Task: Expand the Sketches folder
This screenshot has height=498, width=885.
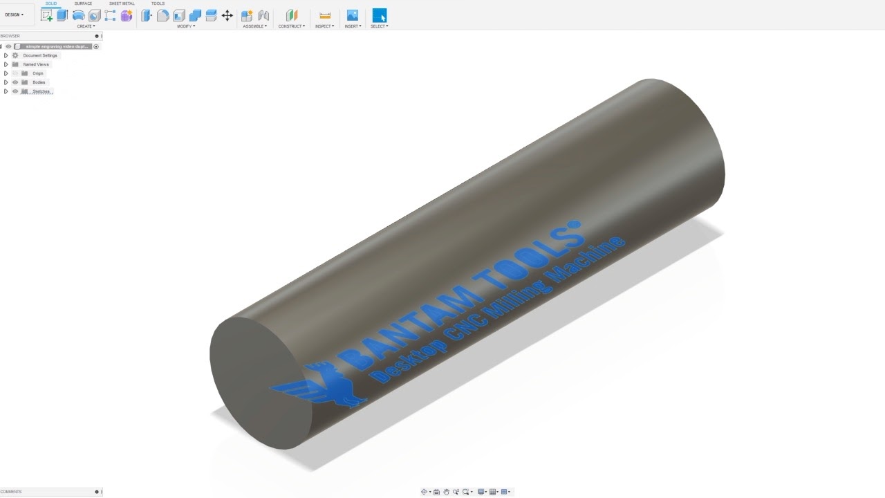Action: coord(6,91)
